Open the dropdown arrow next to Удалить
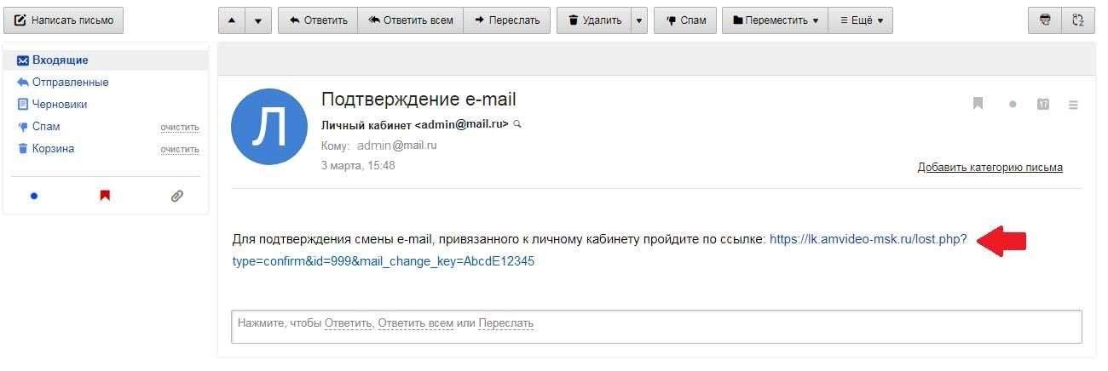1108x371 pixels. click(x=639, y=20)
